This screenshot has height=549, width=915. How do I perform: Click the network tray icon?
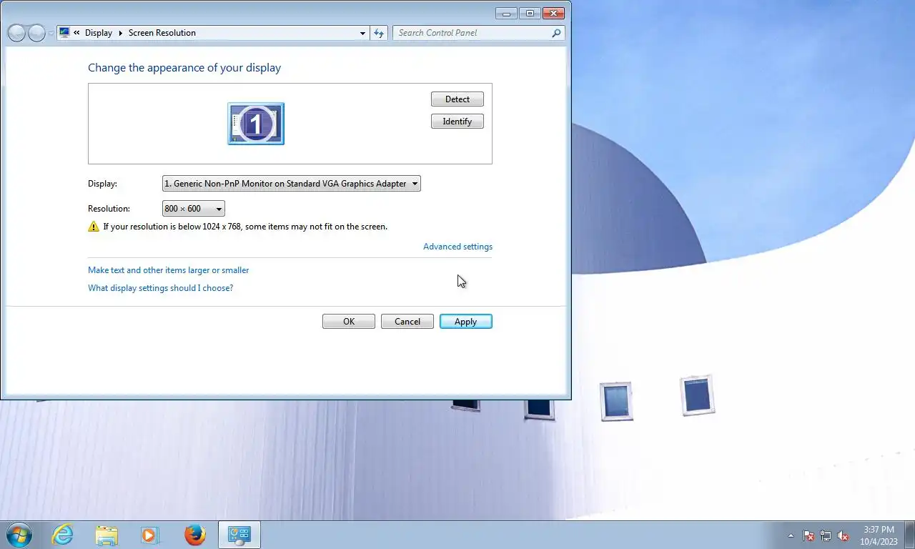coord(826,535)
